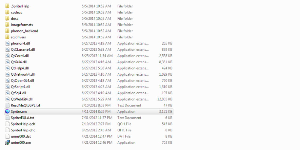Screen dimensions: 300x150
Task: Click the 8/26/2013 2:45 AM date
Action: 96,130
